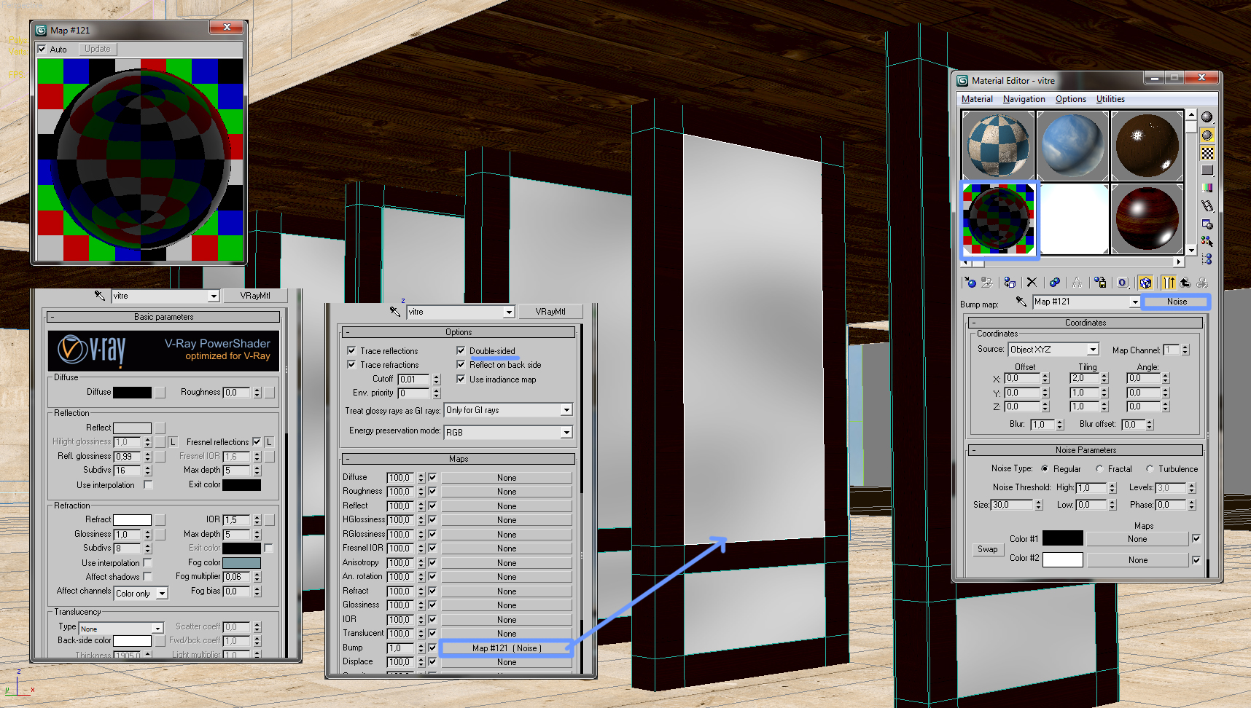Click the Diffuse black color swatch

tap(132, 392)
